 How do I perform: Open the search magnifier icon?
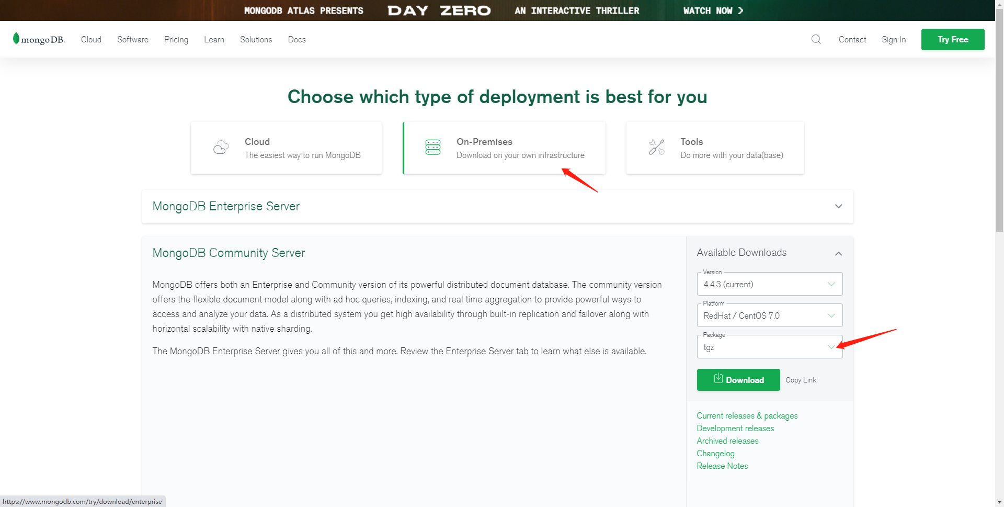pos(816,39)
